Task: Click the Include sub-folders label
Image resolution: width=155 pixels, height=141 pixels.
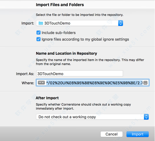Action: tap(59, 33)
